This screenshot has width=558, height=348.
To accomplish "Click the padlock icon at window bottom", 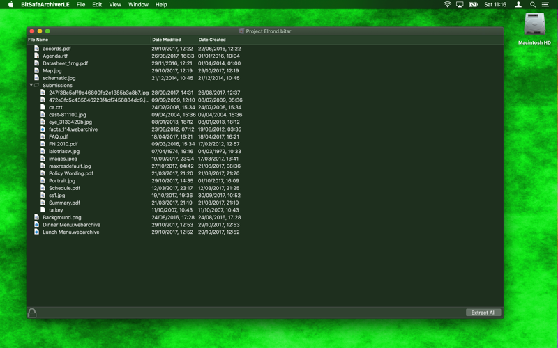I will (x=32, y=313).
